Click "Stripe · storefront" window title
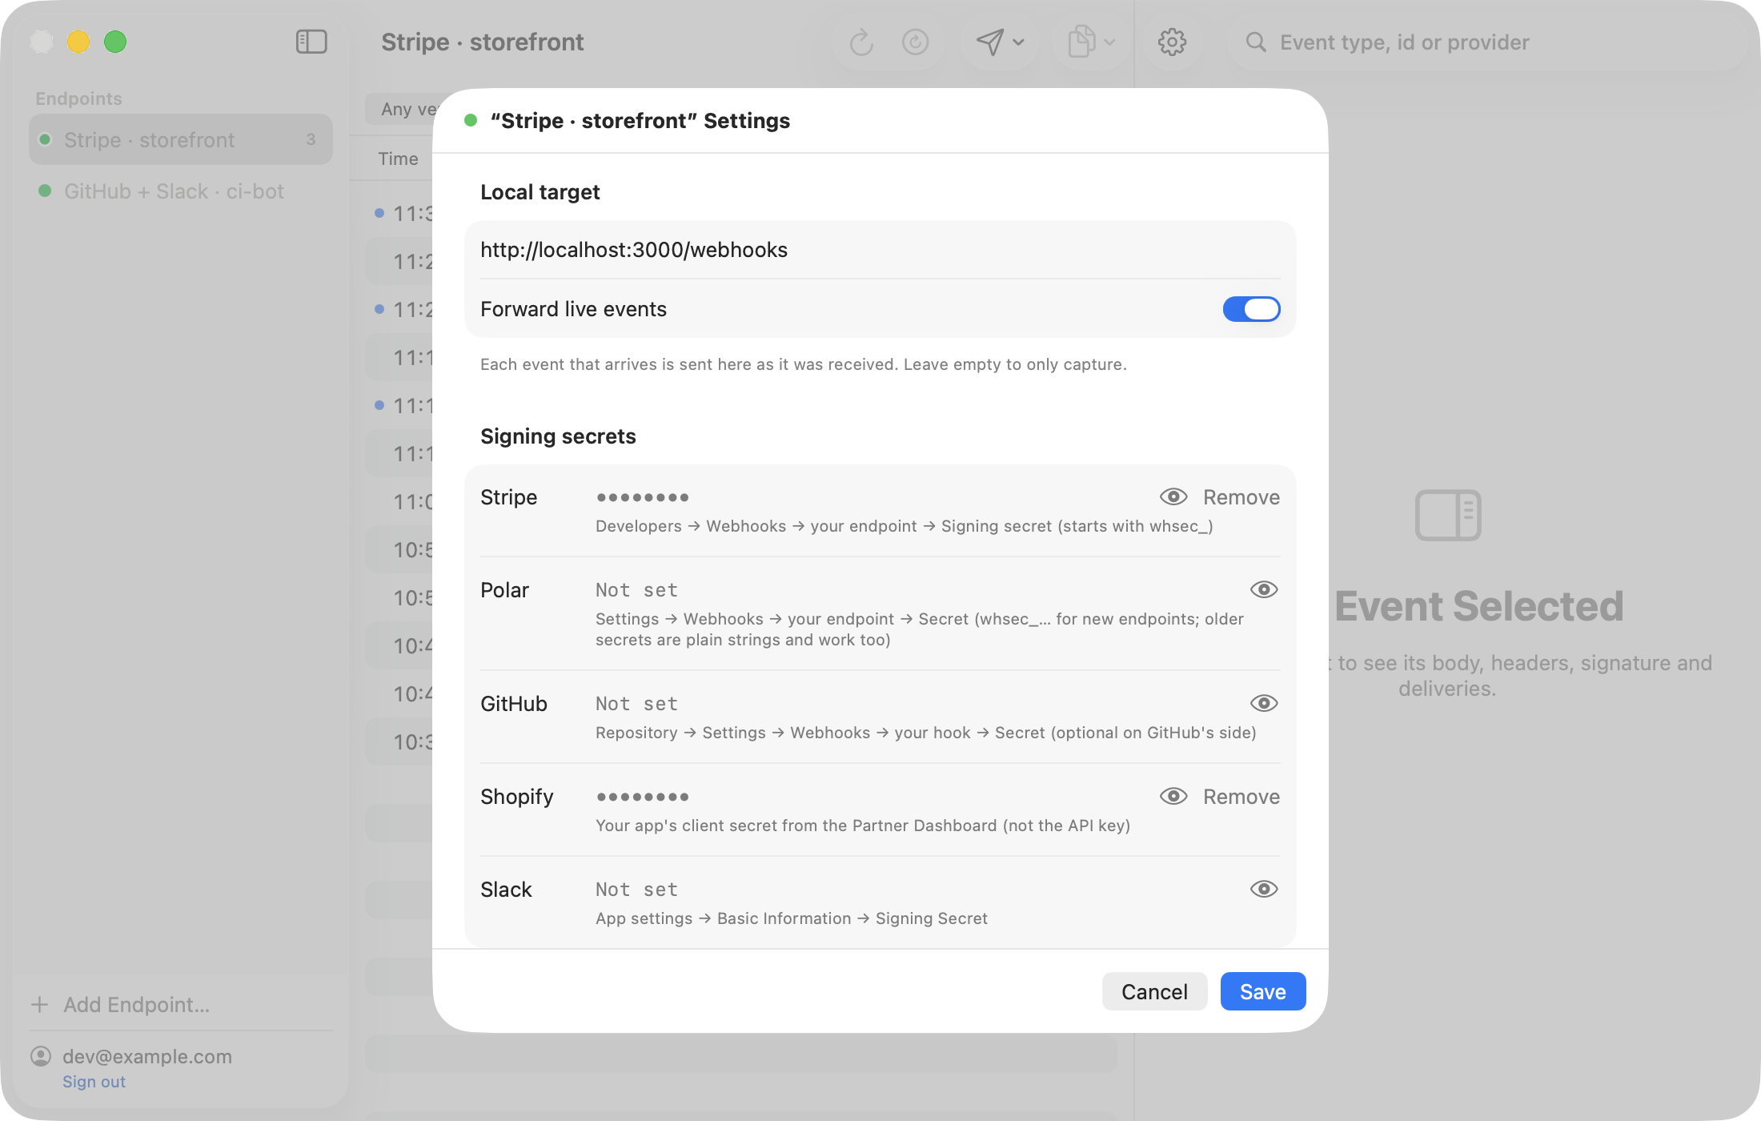1761x1121 pixels. (482, 42)
